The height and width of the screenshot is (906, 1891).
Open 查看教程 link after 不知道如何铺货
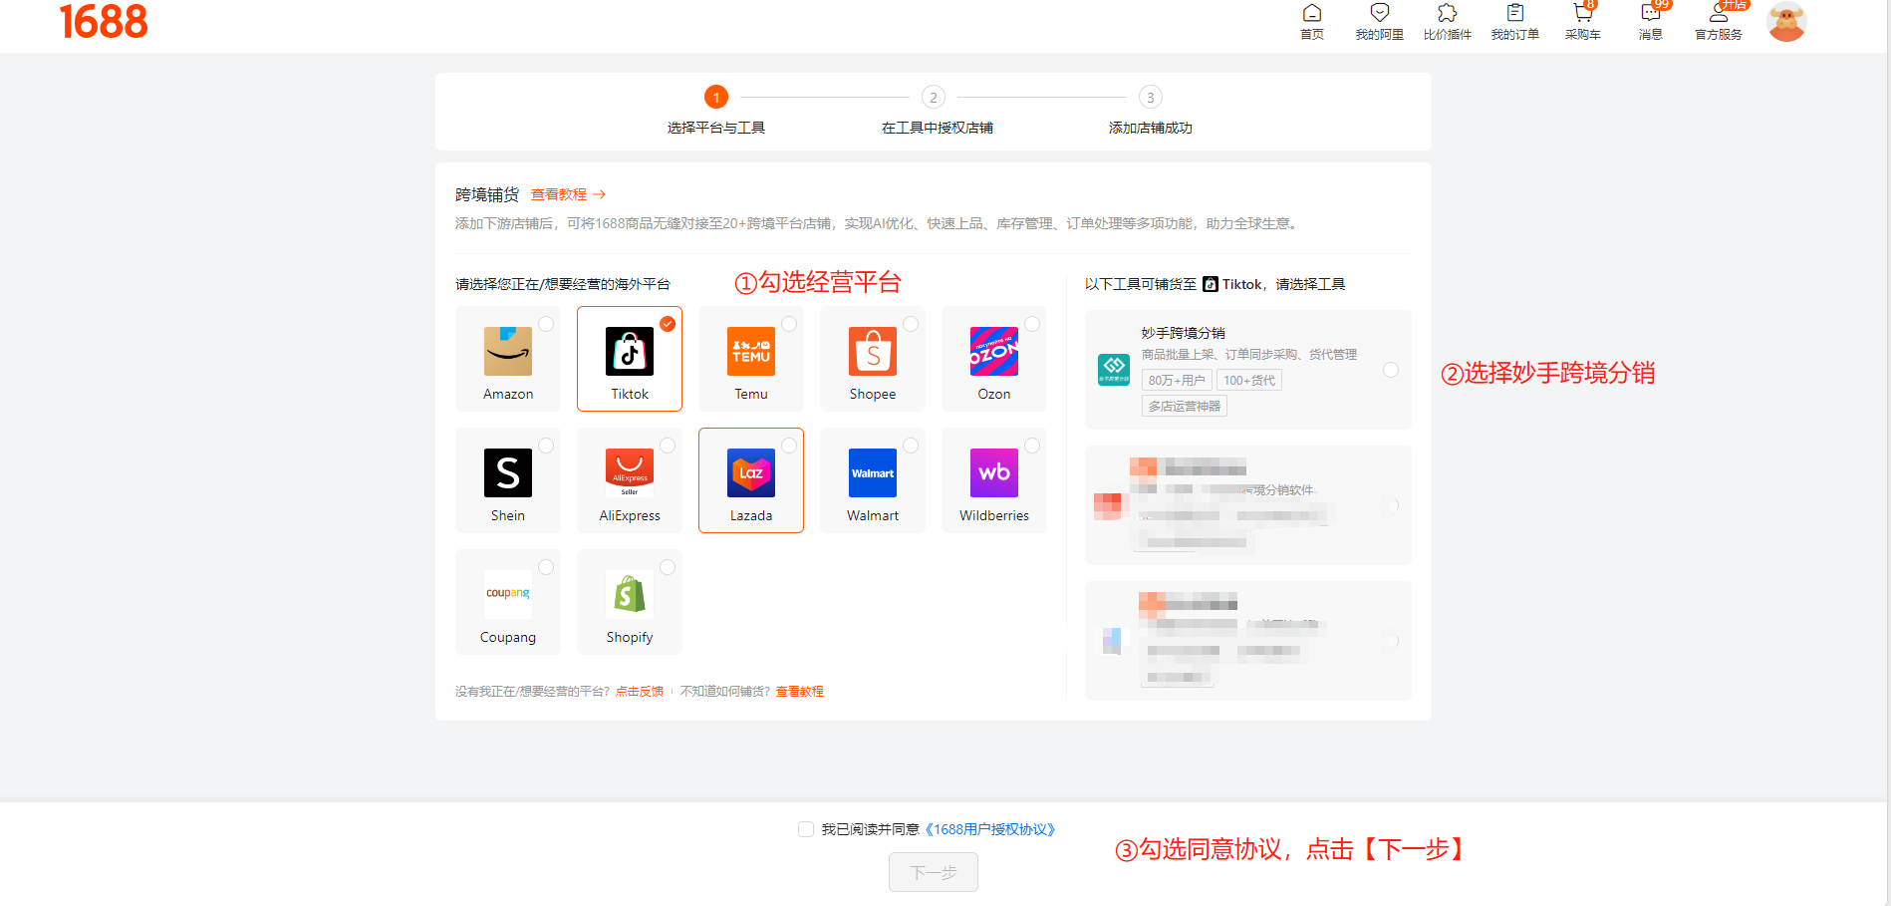pyautogui.click(x=800, y=692)
